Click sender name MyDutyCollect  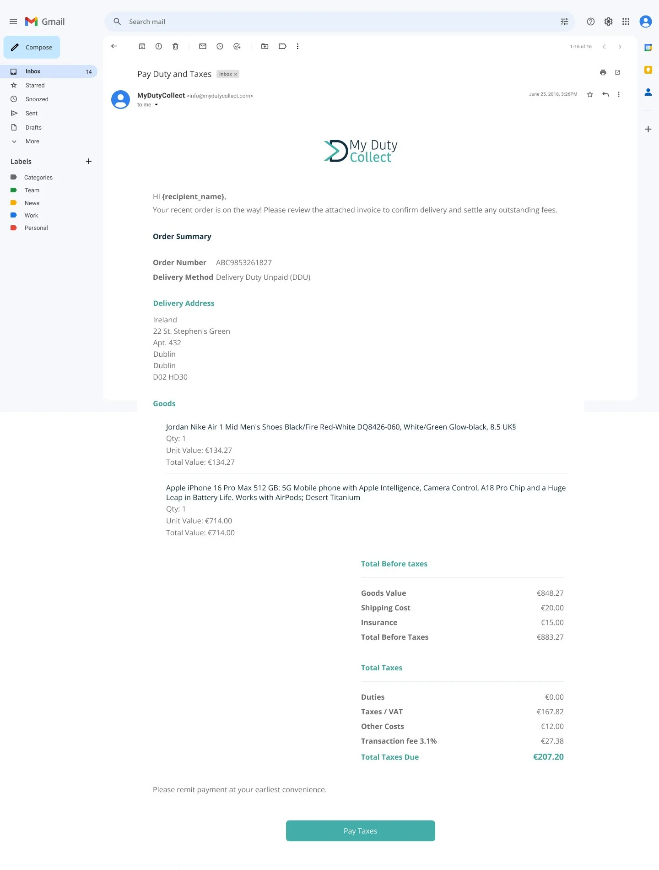[x=161, y=95]
